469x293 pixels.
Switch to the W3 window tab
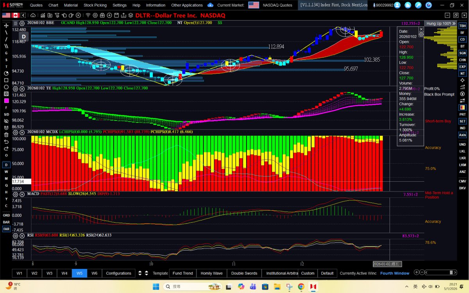click(49, 273)
